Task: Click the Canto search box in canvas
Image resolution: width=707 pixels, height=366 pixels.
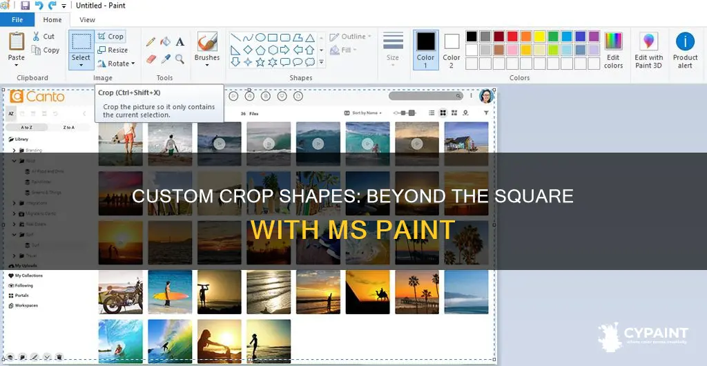Action: pyautogui.click(x=425, y=96)
